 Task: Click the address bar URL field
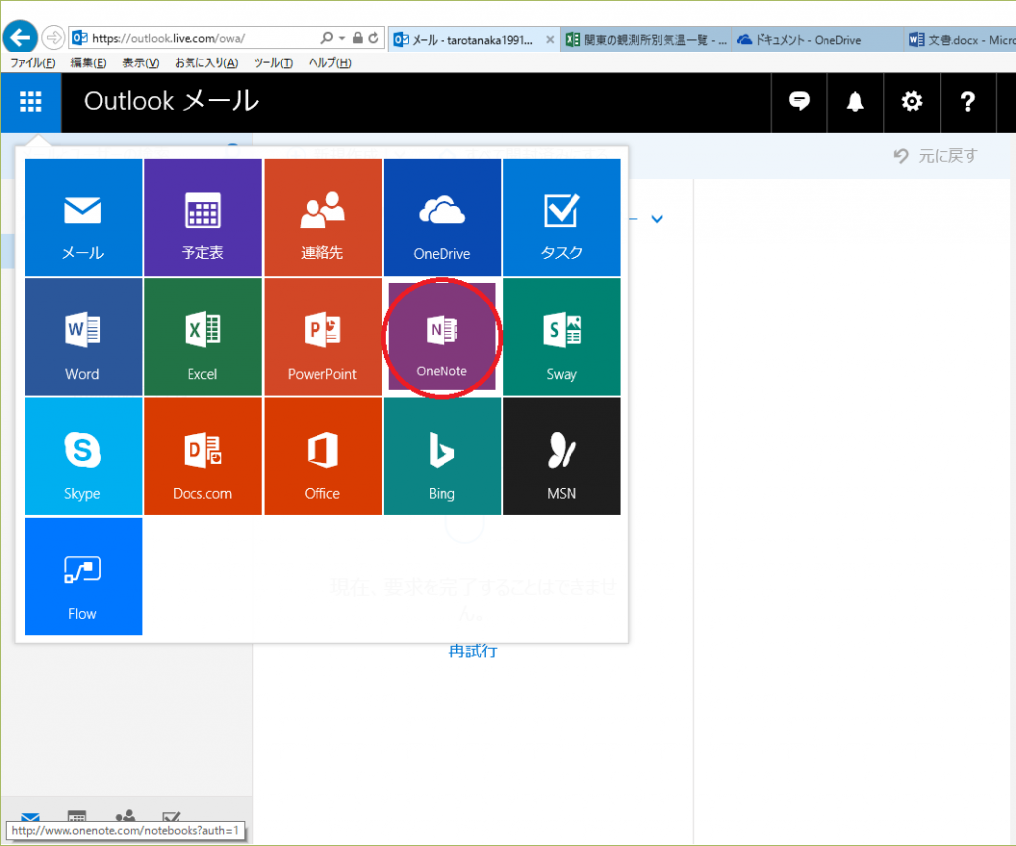click(198, 38)
